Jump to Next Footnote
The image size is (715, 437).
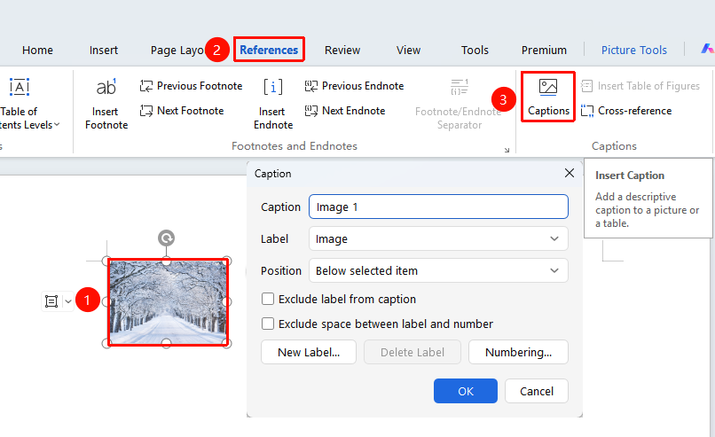tap(182, 110)
